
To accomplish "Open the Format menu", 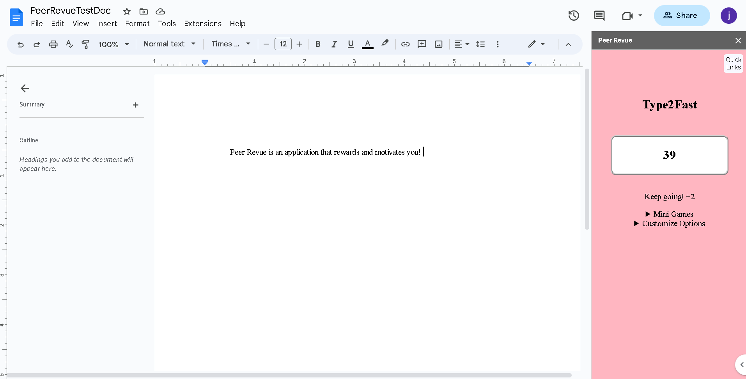I will tap(137, 24).
